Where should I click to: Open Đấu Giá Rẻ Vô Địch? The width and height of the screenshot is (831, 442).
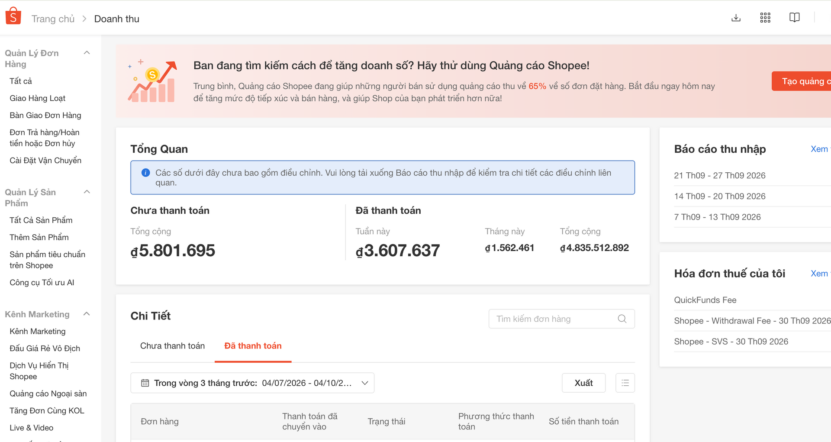click(45, 348)
